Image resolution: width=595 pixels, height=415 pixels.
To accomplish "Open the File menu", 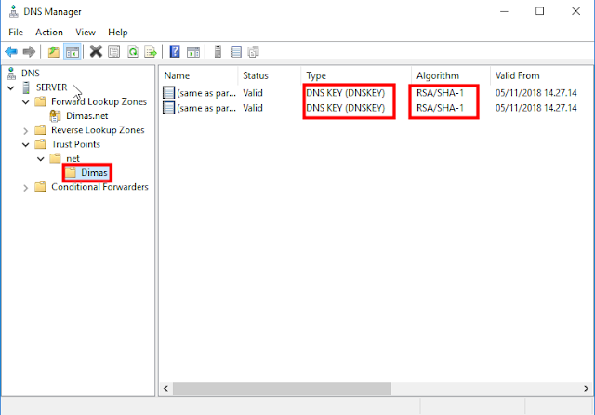I will click(16, 33).
